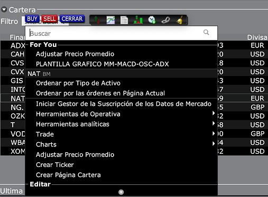Click the blue BUY button
Image resolution: width=268 pixels, height=197 pixels.
[32, 18]
